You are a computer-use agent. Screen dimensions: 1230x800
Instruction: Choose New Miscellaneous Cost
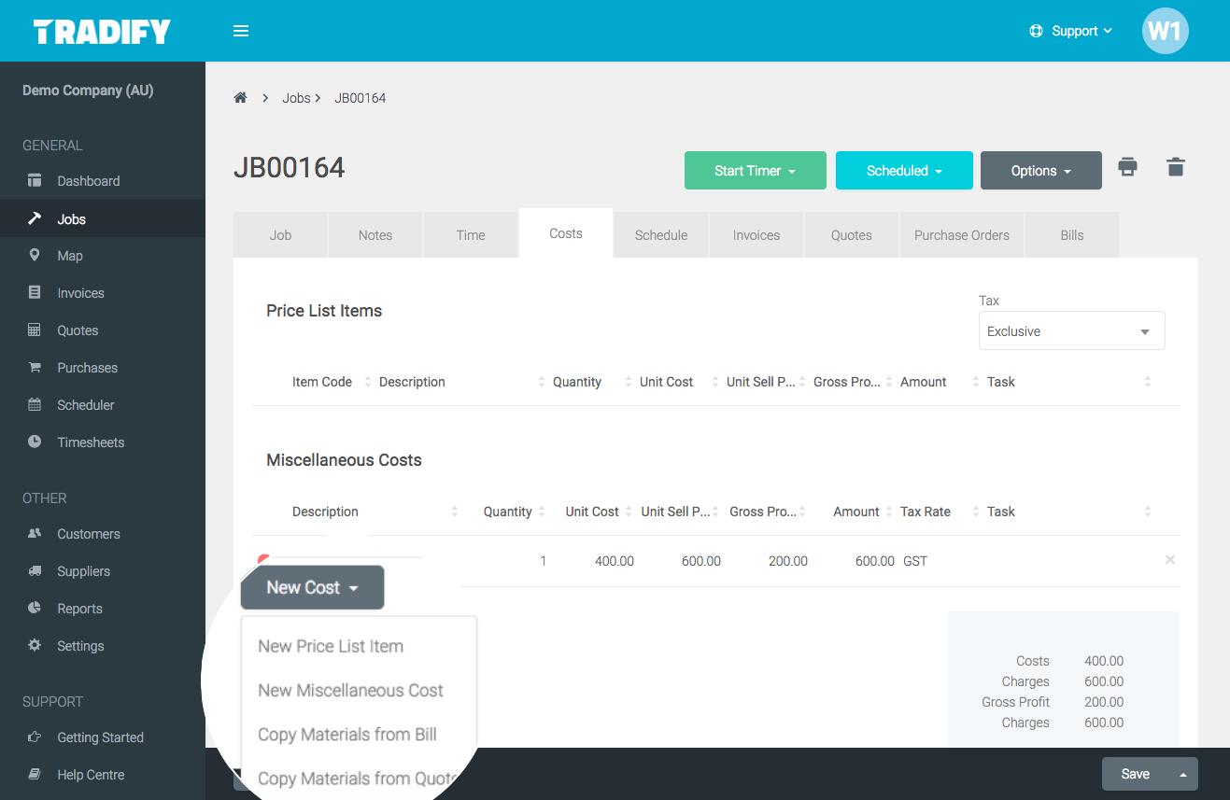[350, 690]
